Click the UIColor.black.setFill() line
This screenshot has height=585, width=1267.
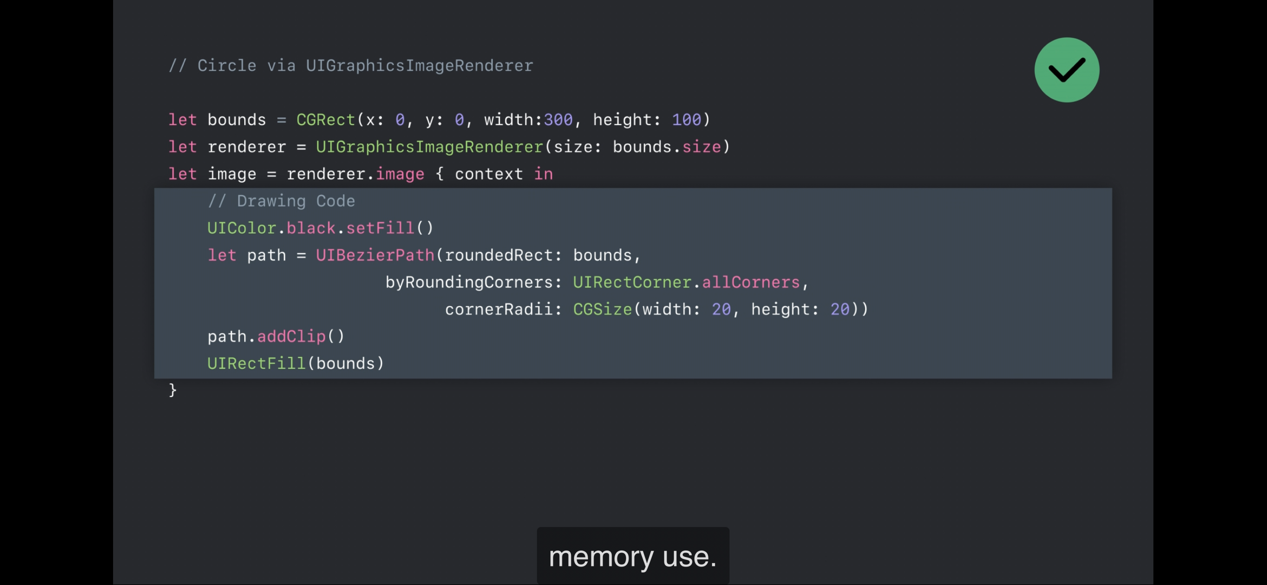point(320,228)
